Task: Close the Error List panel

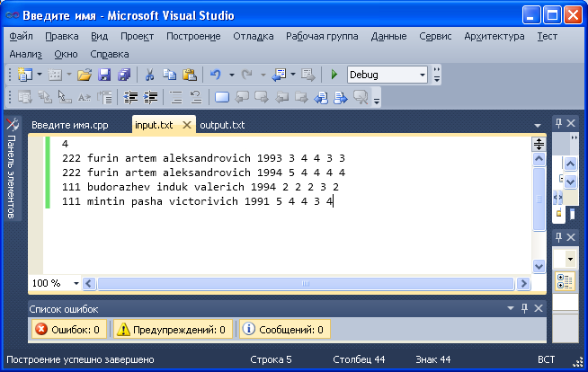Action: click(539, 308)
